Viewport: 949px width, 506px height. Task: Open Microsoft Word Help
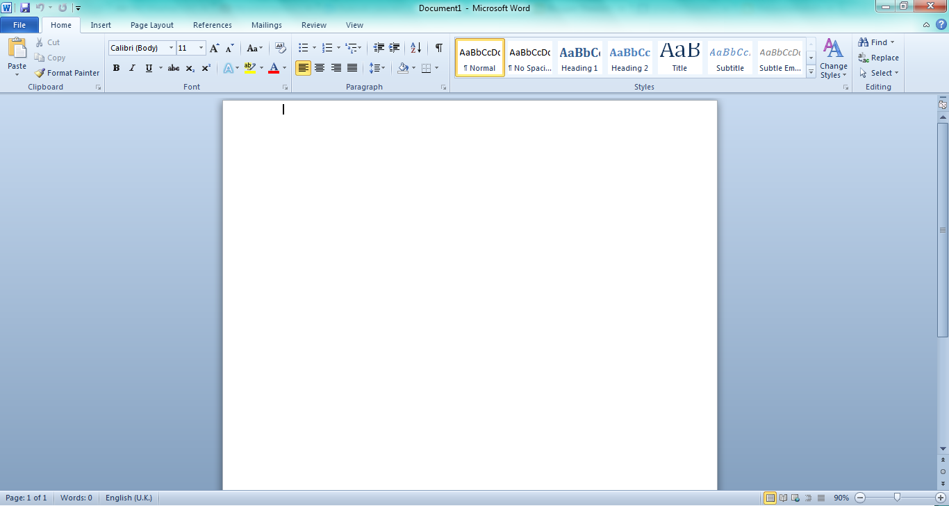(941, 25)
